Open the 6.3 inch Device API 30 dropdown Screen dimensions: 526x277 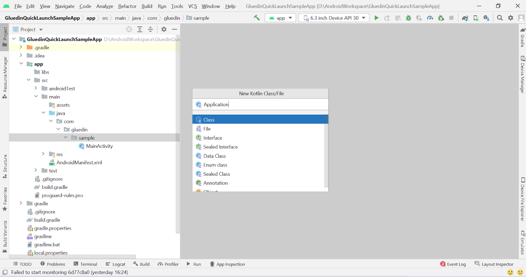click(x=334, y=18)
